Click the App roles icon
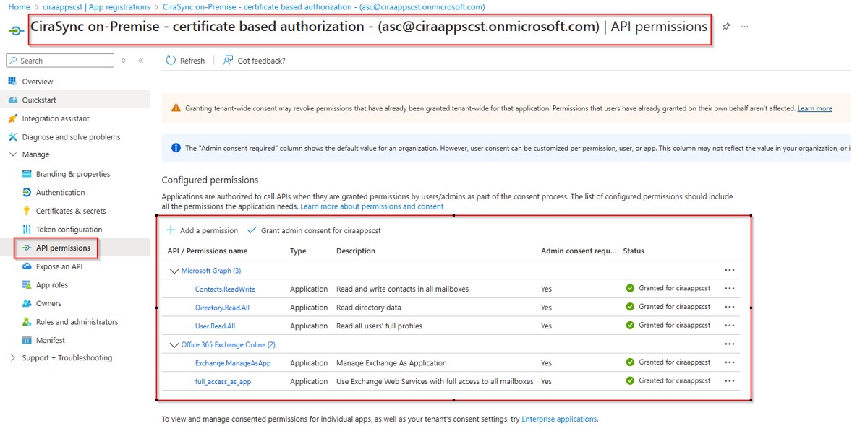 coord(27,285)
